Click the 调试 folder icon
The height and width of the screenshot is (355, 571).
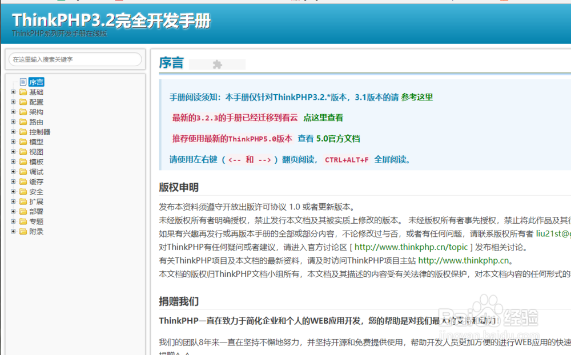coord(23,171)
